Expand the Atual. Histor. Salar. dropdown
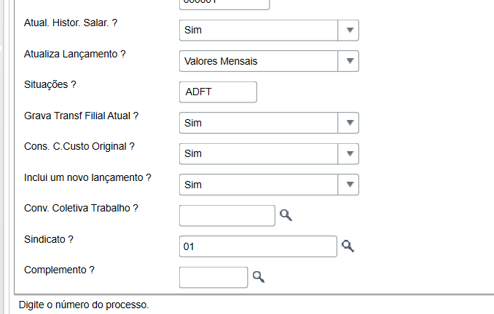The width and height of the screenshot is (494, 314). click(349, 31)
